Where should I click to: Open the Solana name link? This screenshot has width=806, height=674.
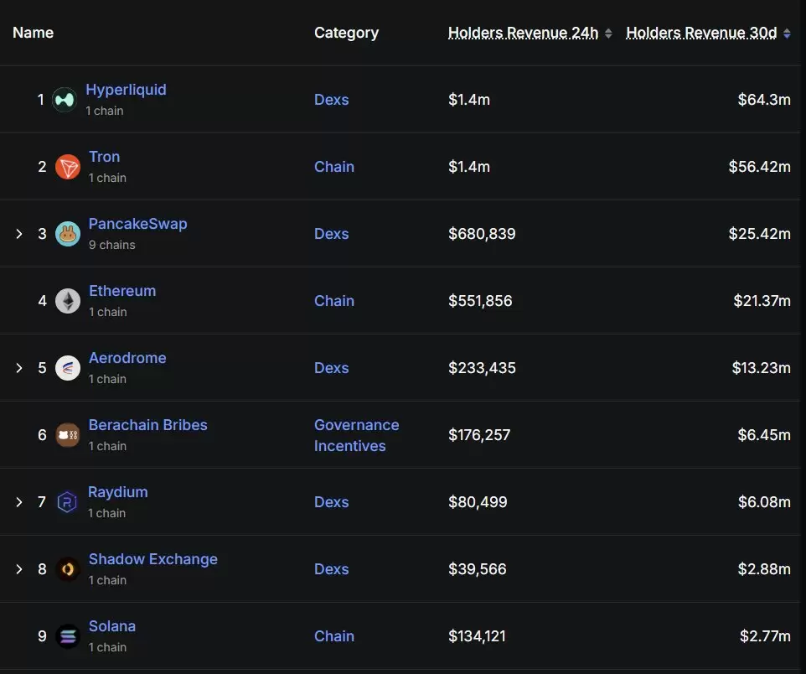(x=112, y=626)
